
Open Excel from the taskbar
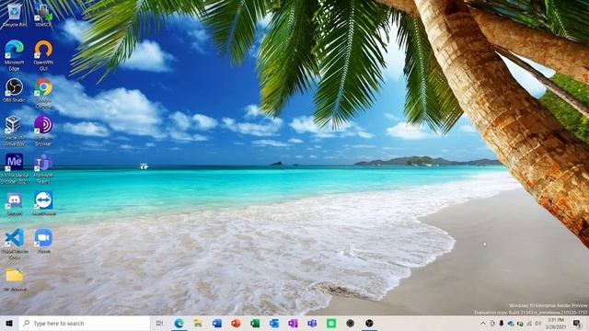tap(255, 323)
